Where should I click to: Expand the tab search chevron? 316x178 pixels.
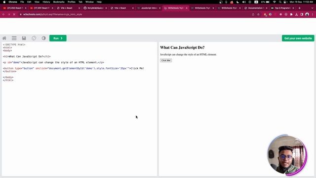point(313,8)
